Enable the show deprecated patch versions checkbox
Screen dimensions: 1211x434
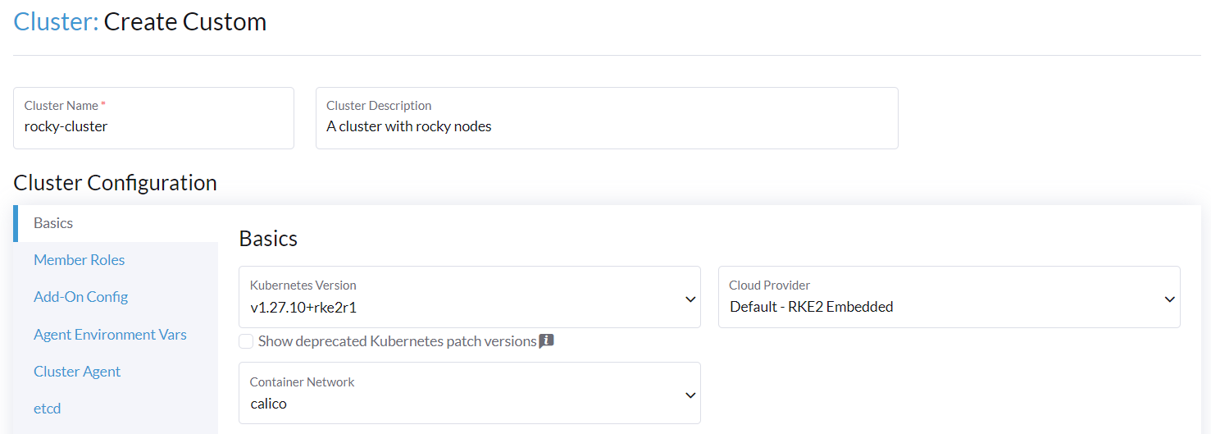tap(246, 341)
